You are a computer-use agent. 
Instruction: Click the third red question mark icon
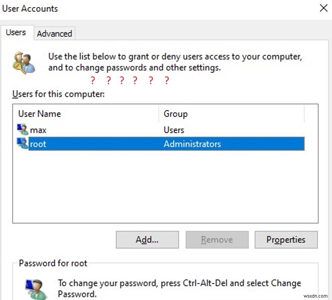(x=122, y=80)
